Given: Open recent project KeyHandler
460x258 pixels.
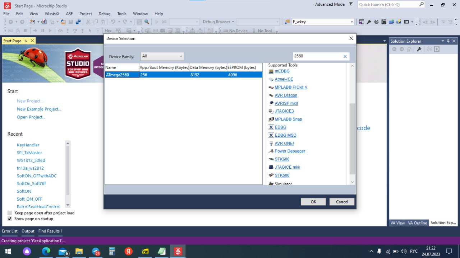Looking at the screenshot, I should tap(28, 145).
